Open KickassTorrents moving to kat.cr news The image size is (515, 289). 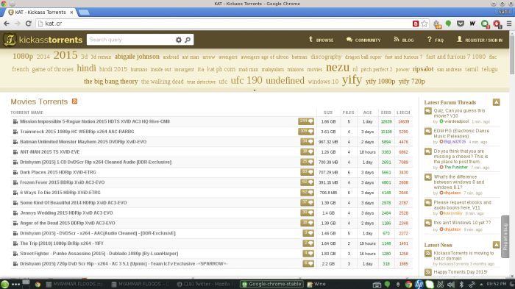464,256
